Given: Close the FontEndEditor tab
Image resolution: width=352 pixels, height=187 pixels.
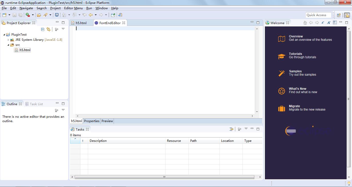Looking at the screenshot, I should [x=124, y=23].
